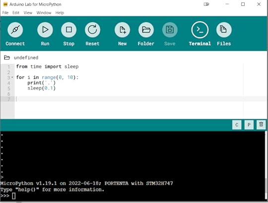The image size is (268, 203).
Task: Create a New file
Action: point(123,30)
